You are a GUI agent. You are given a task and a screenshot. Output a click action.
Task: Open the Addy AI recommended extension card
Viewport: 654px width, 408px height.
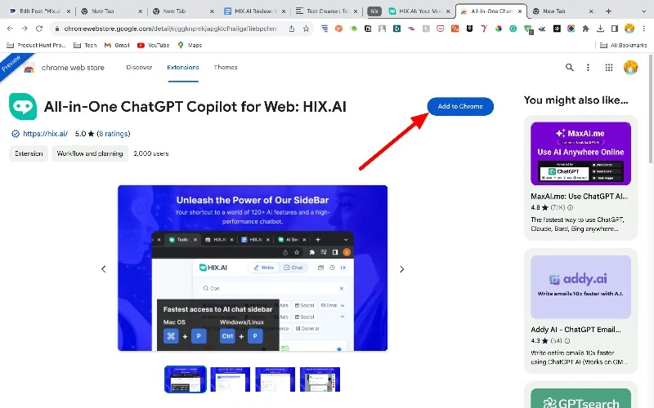pyautogui.click(x=580, y=311)
